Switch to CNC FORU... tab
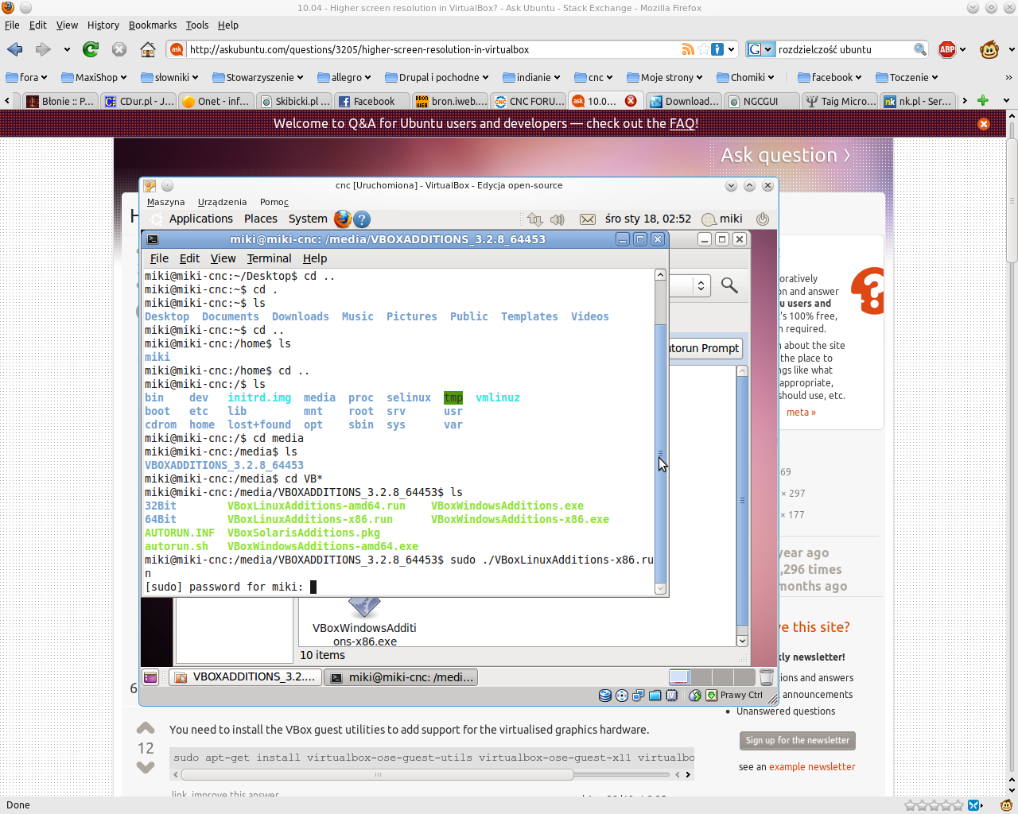 pyautogui.click(x=529, y=101)
